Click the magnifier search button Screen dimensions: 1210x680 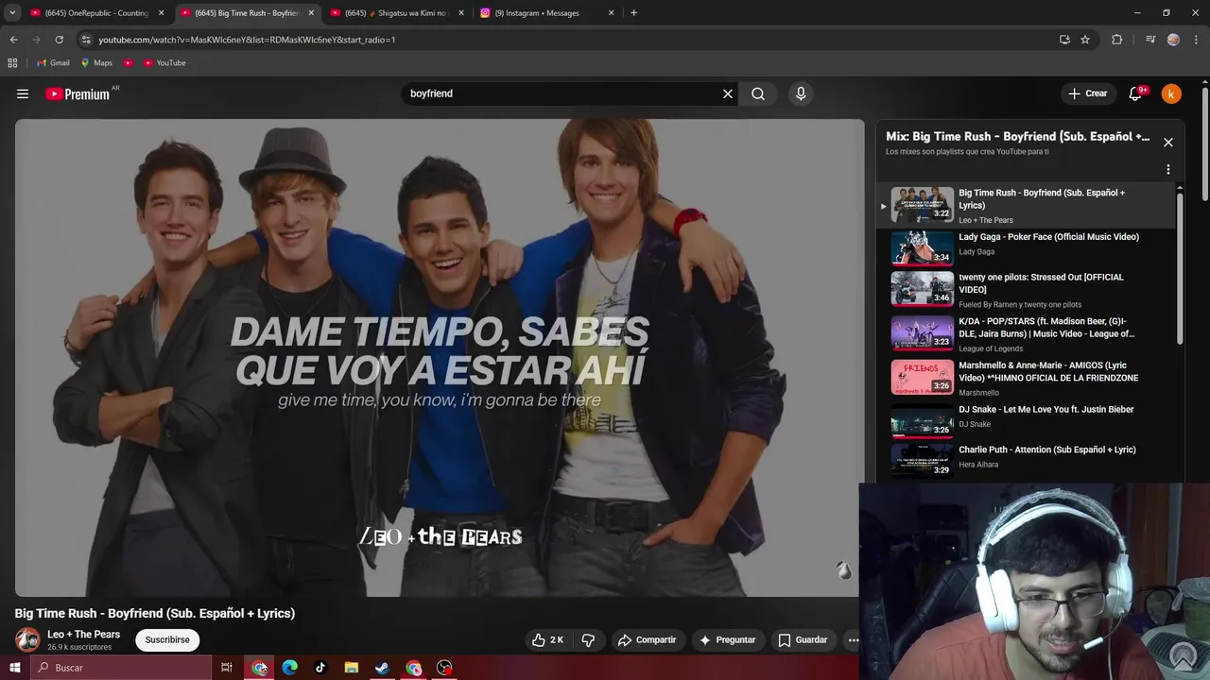pyautogui.click(x=758, y=93)
